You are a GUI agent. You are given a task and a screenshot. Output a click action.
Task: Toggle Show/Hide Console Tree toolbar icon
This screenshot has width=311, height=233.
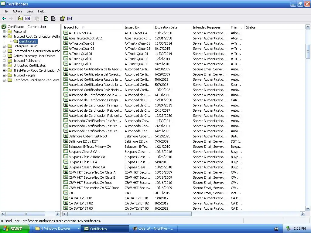pos(28,19)
